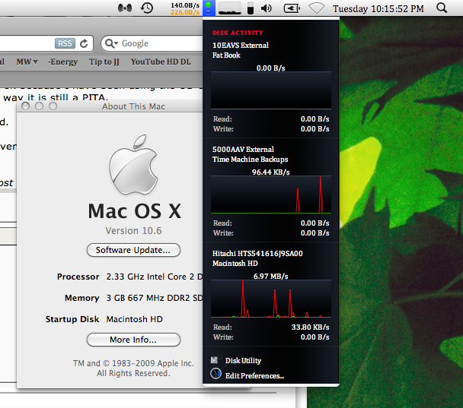463x408 pixels.
Task: Open the Time Machine menu bar icon
Action: point(147,8)
